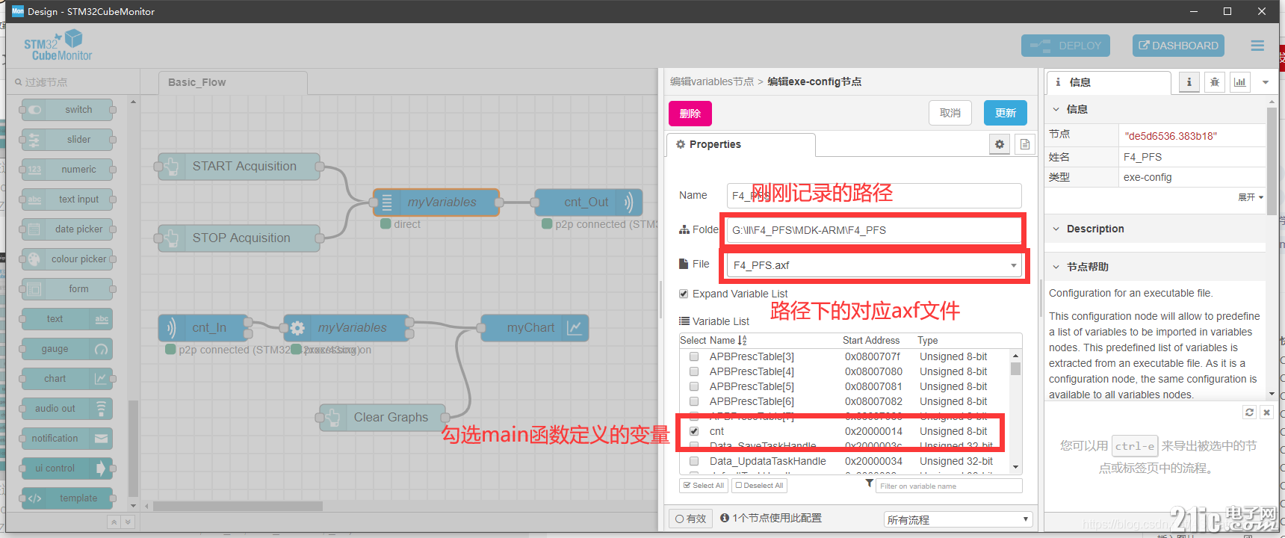This screenshot has width=1285, height=538.
Task: Open the debug messages bug tab
Action: (x=1215, y=82)
